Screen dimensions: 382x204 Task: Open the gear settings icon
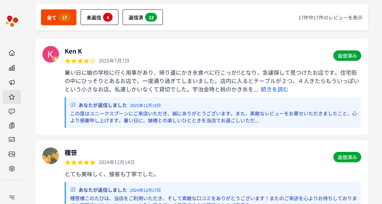pyautogui.click(x=12, y=169)
